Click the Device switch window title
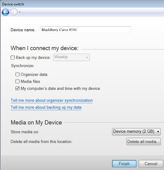The image size is (164, 170). [x=13, y=4]
